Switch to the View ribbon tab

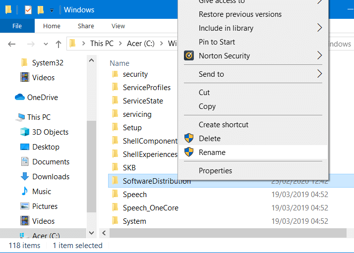pyautogui.click(x=118, y=26)
